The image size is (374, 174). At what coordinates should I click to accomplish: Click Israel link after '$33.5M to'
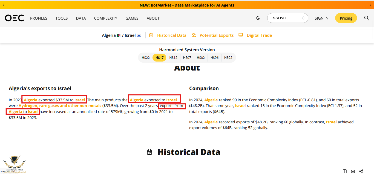pyautogui.click(x=80, y=100)
